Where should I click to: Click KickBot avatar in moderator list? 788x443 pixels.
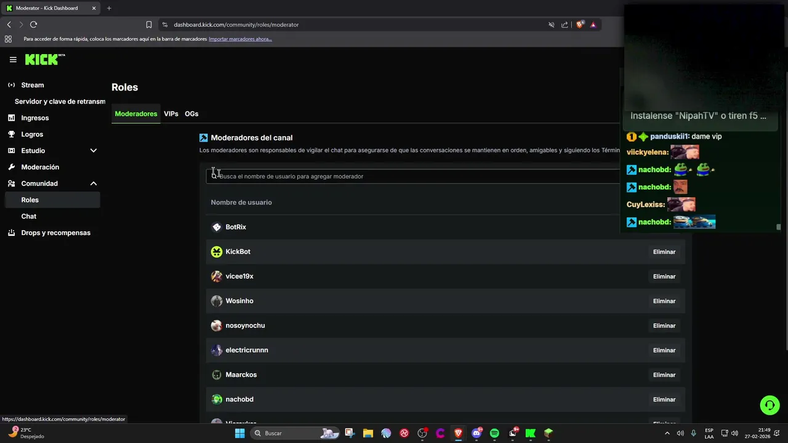click(x=217, y=252)
